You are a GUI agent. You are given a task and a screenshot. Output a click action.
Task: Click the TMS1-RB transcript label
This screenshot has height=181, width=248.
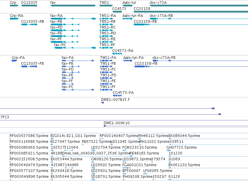coord(108,22)
